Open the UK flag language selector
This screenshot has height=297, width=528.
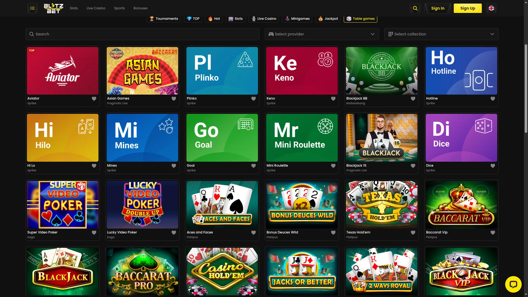coord(491,8)
